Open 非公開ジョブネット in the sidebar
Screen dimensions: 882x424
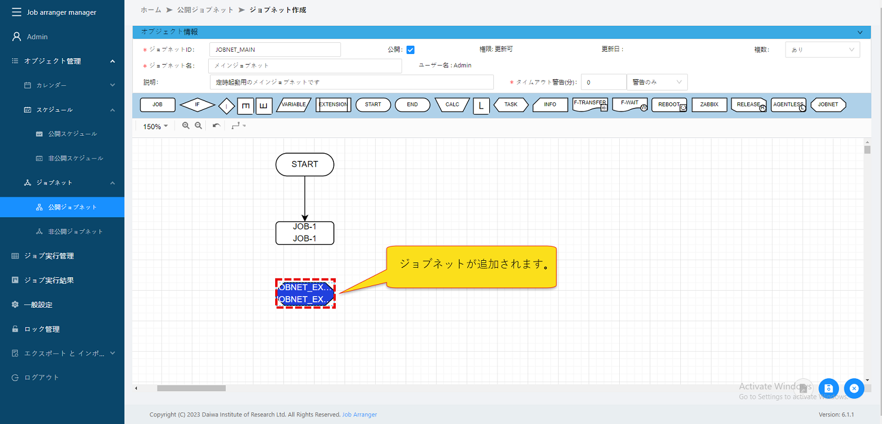click(75, 231)
